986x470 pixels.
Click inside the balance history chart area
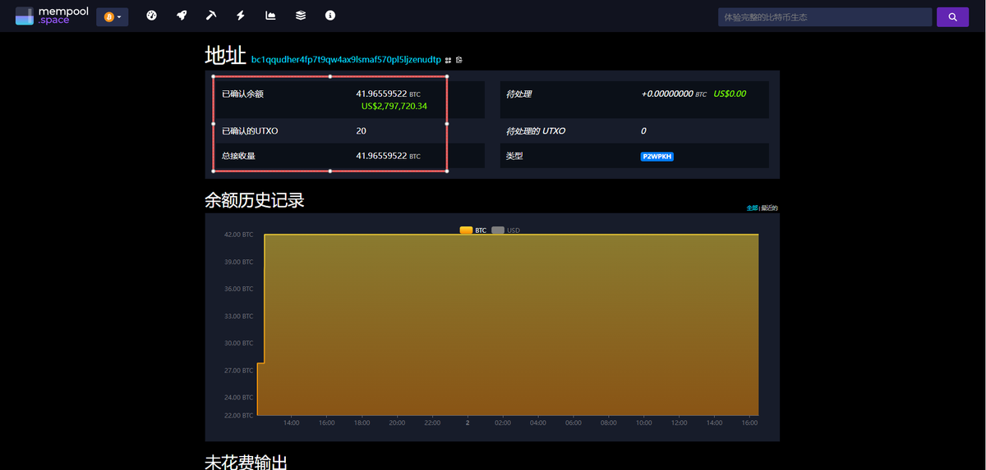508,325
